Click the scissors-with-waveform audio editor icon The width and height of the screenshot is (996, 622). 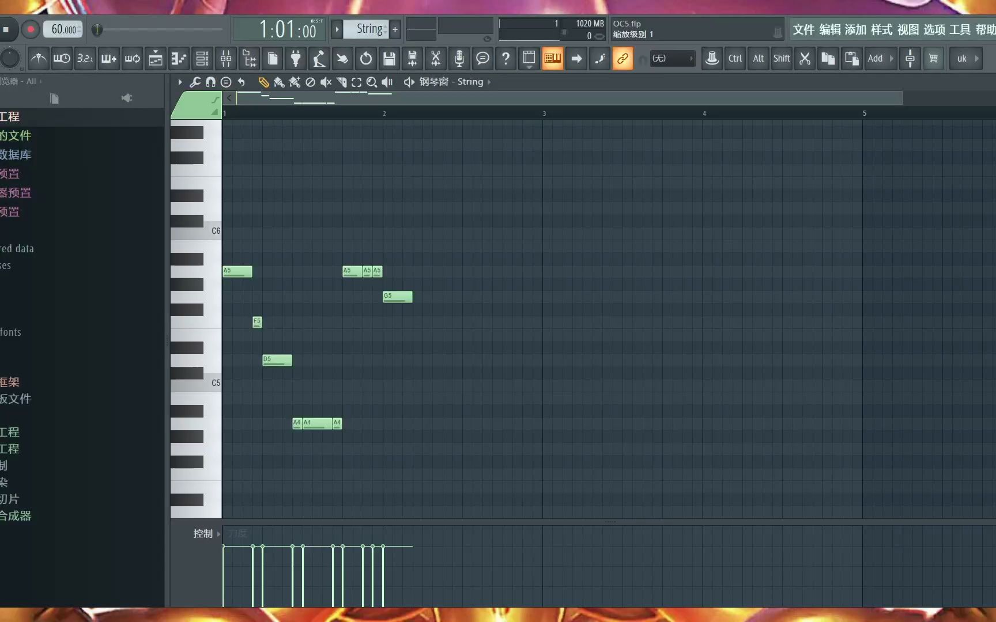(x=436, y=59)
